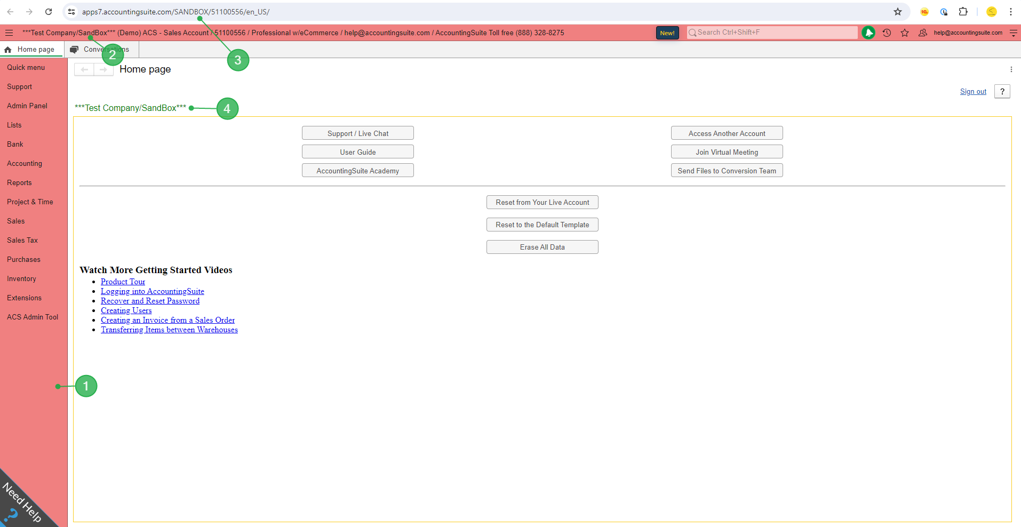1021x527 pixels.
Task: Click the home icon on Home page tab
Action: 8,50
